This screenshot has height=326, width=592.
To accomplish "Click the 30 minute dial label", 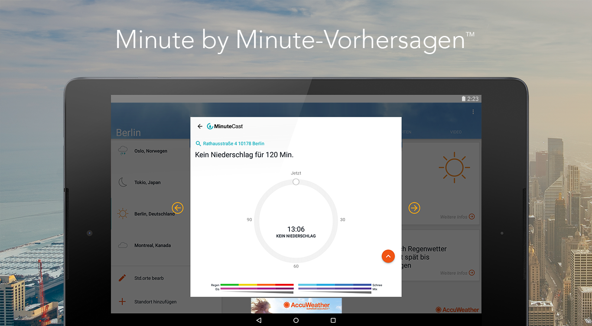I will point(343,220).
